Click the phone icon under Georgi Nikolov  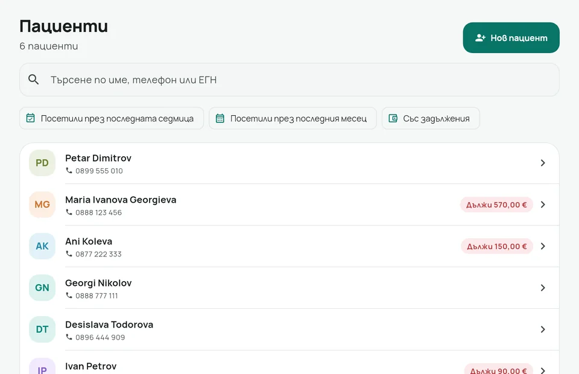point(69,296)
